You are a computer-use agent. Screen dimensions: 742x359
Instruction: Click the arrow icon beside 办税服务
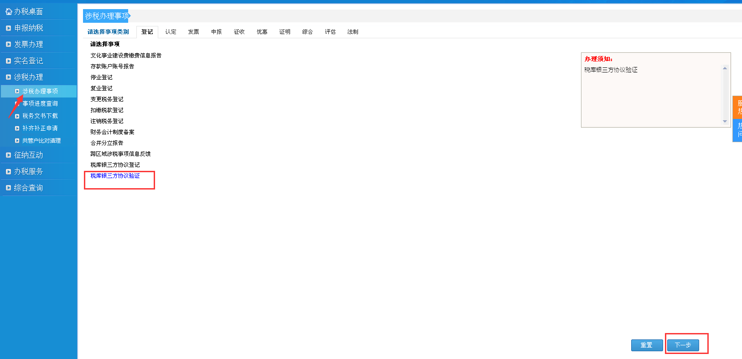coord(8,172)
